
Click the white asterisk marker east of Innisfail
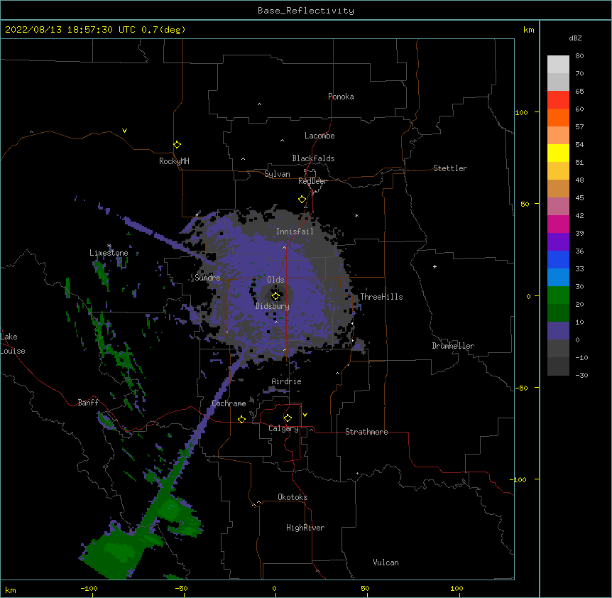(356, 215)
